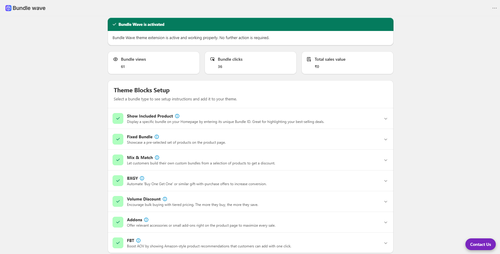This screenshot has height=254, width=500.
Task: Expand the Show Included Product row chevron
Action: [386, 119]
